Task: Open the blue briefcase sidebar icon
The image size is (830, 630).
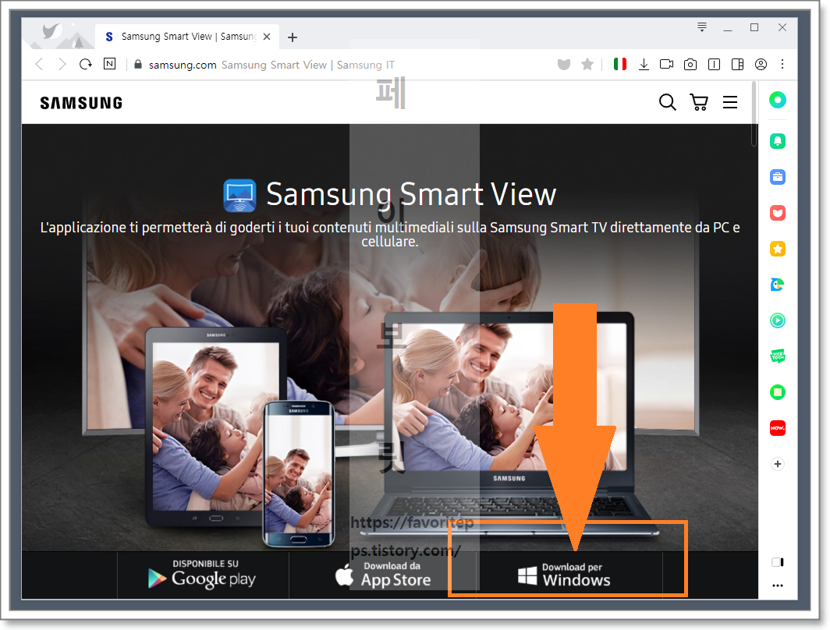Action: 777,177
